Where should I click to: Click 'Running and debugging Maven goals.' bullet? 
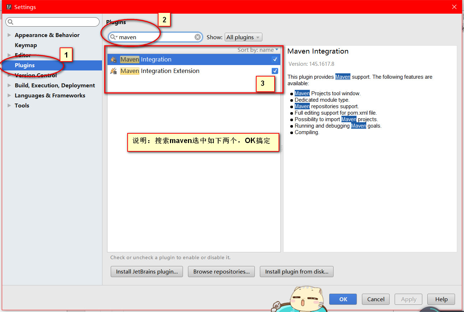click(x=338, y=126)
